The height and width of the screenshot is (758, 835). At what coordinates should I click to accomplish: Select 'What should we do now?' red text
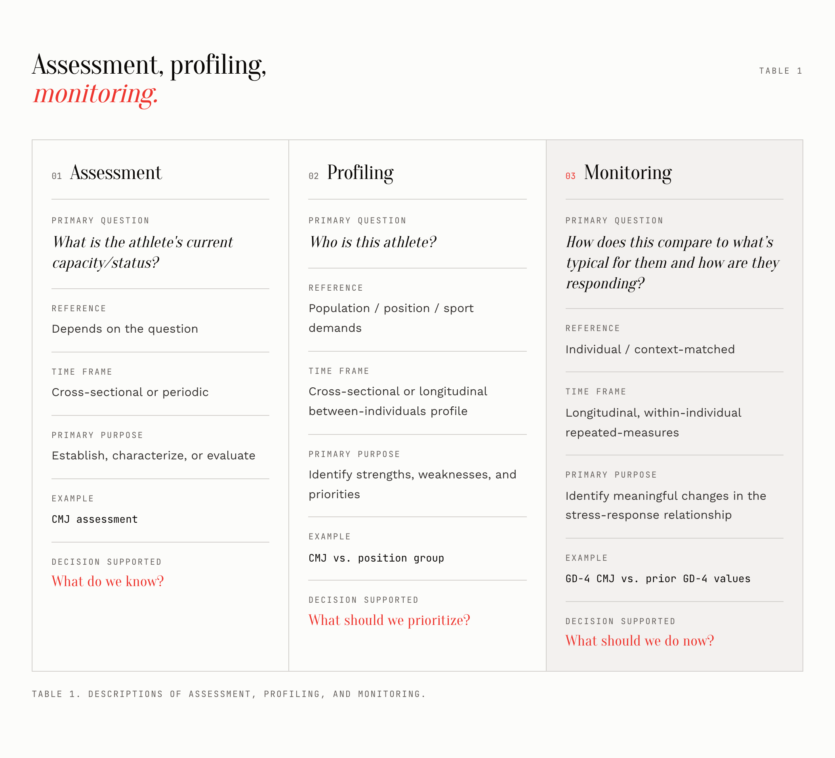click(639, 641)
